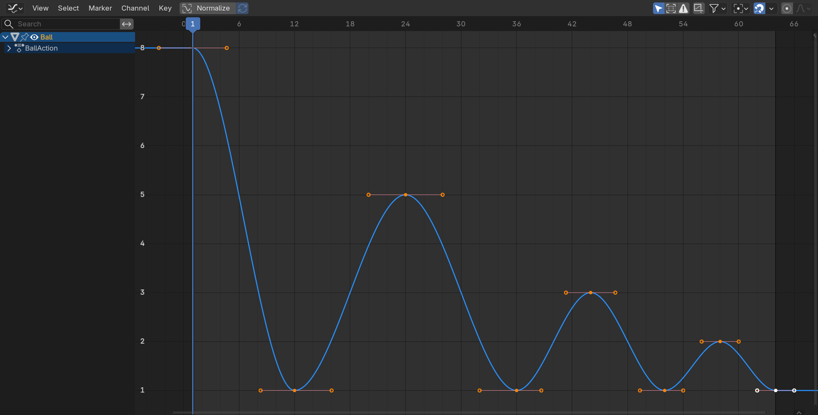The image size is (818, 415).
Task: Click right handle of frame 12 keyframe
Action: (x=331, y=390)
